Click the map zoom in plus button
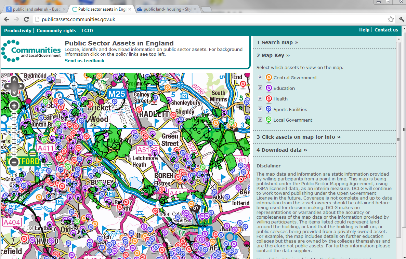Viewport: 406px width, 259px height. click(x=14, y=106)
